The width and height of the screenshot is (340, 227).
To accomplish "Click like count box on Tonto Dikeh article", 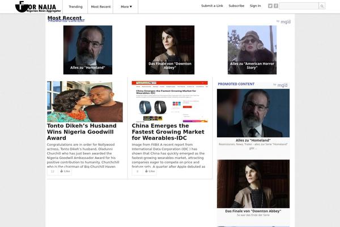I will click(53, 171).
